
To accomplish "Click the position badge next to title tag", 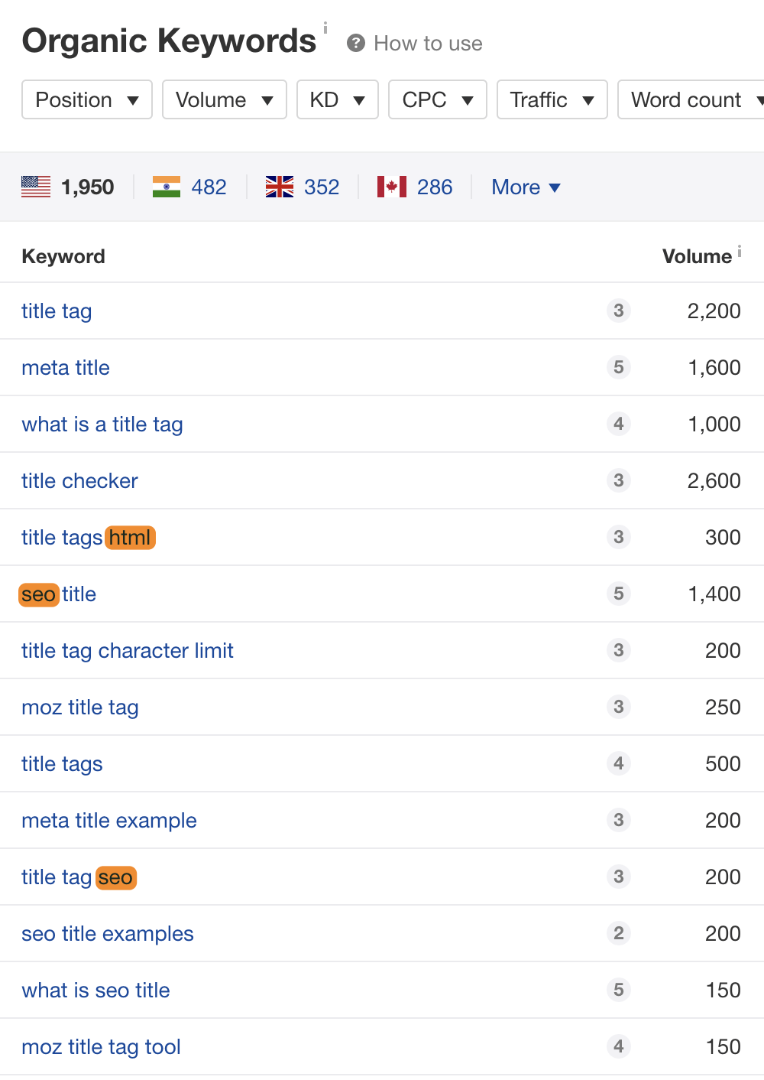I will [x=618, y=311].
